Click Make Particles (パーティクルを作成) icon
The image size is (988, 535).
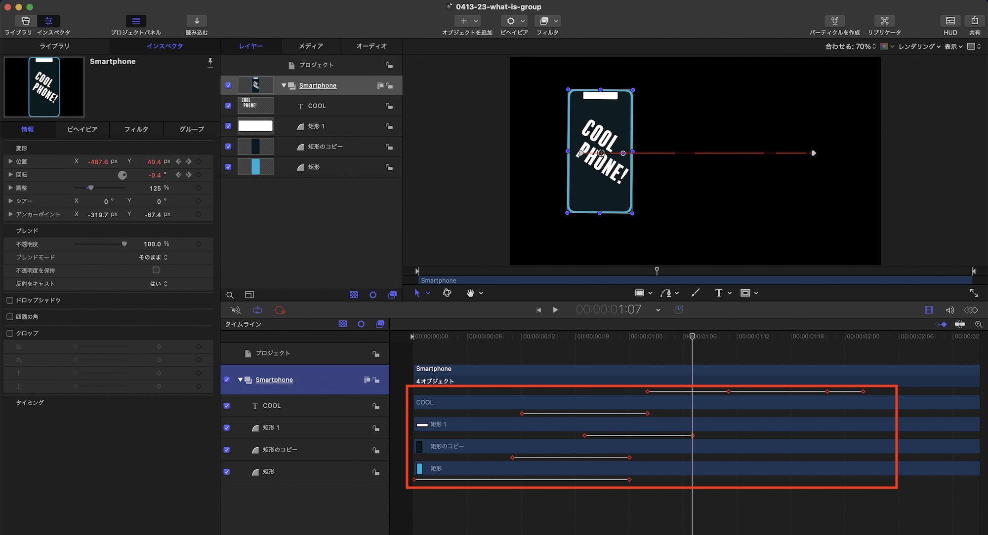tap(834, 21)
